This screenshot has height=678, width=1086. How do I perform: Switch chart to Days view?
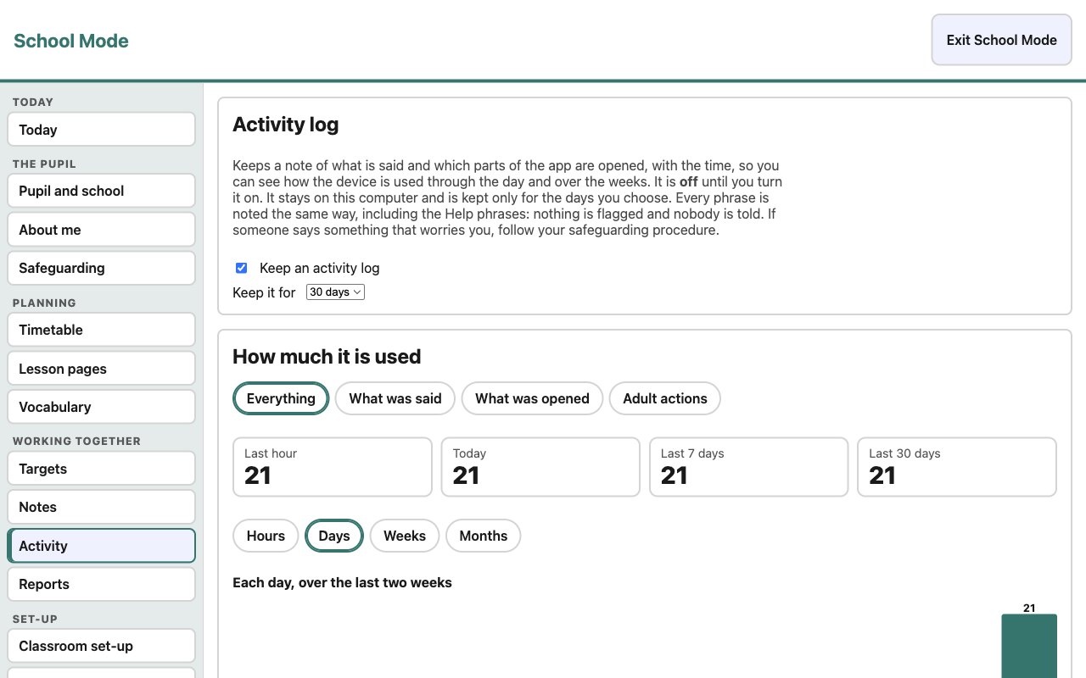pos(334,536)
